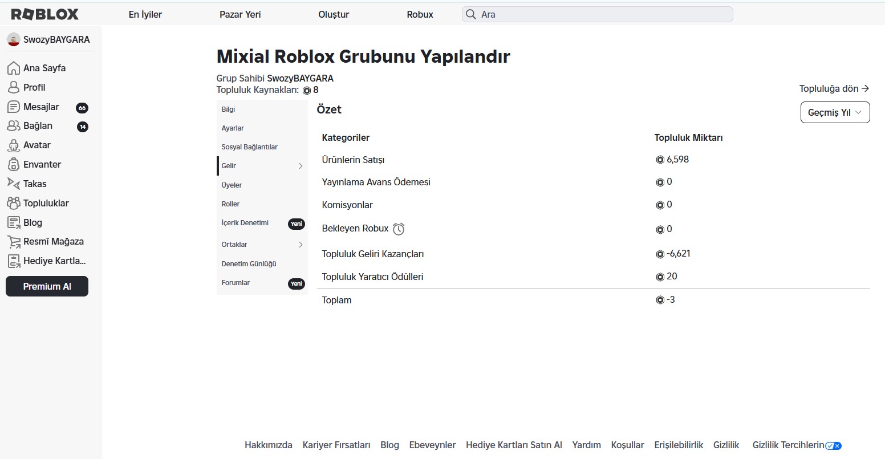885x459 pixels.
Task: Click the Envanter backpack icon
Action: click(14, 165)
